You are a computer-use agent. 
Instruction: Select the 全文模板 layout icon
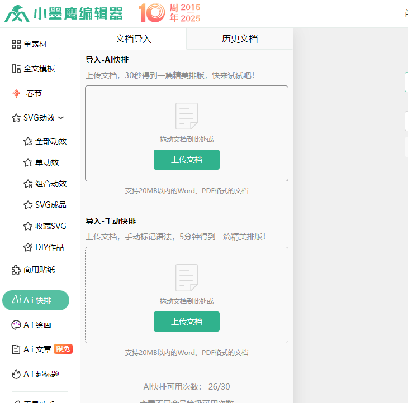16,69
